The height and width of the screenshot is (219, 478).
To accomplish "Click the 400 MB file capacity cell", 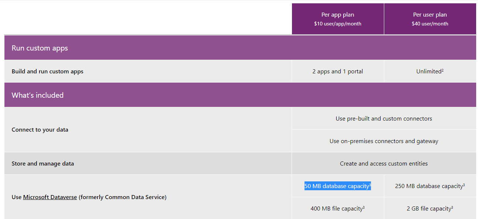I will [x=338, y=209].
